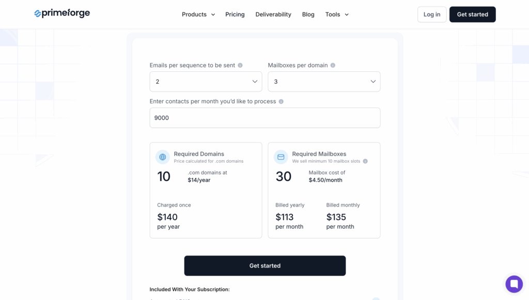Open the Blog link

308,14
